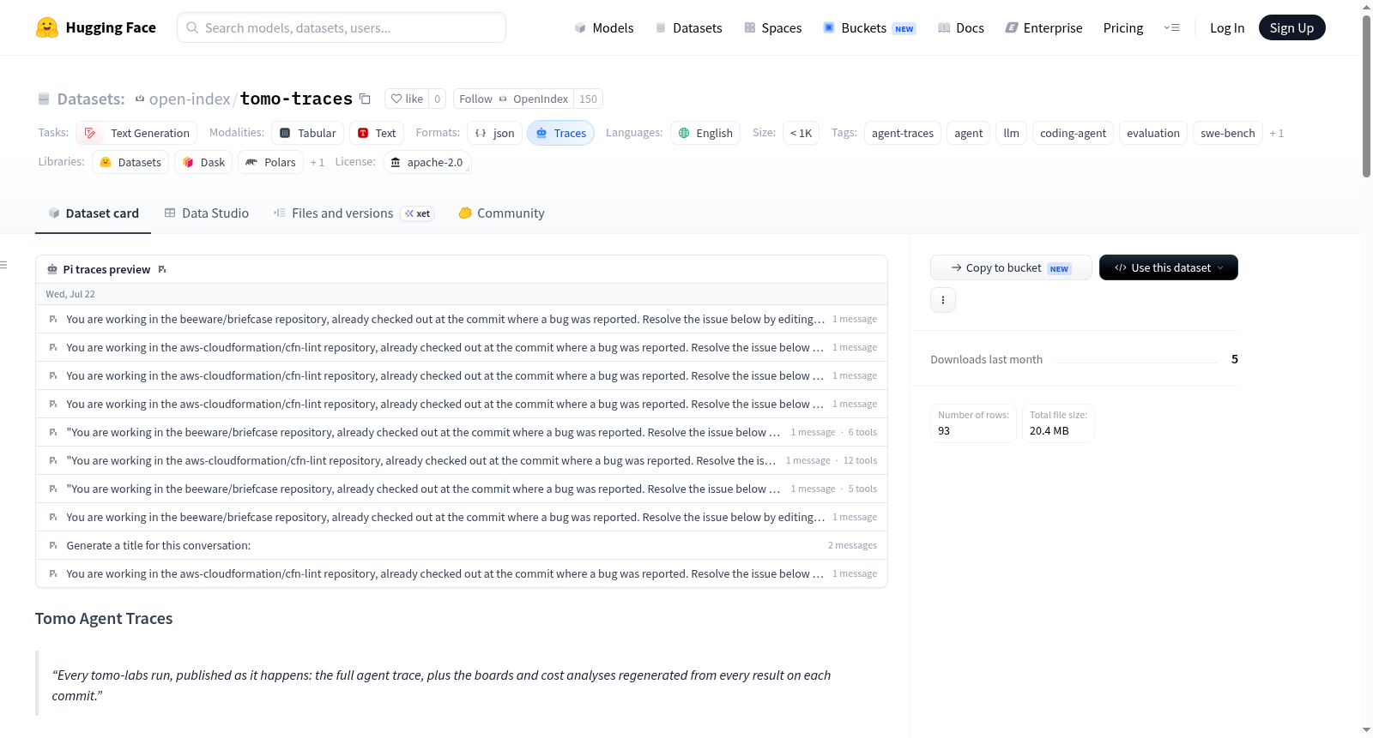
Task: Select the English language tag
Action: point(705,133)
